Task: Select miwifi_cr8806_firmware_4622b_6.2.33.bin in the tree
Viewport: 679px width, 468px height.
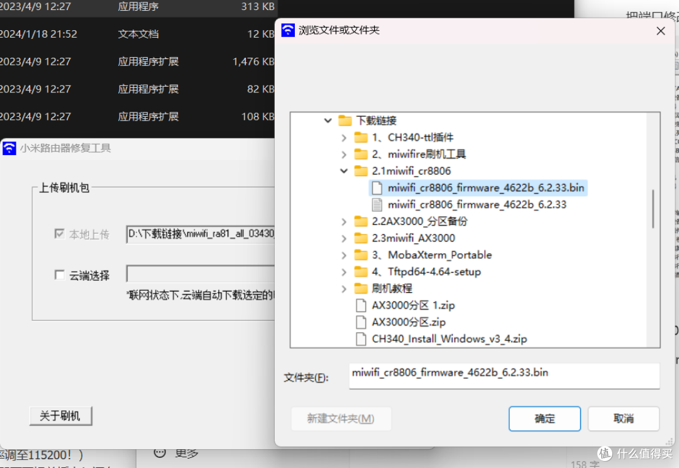Action: tap(486, 188)
